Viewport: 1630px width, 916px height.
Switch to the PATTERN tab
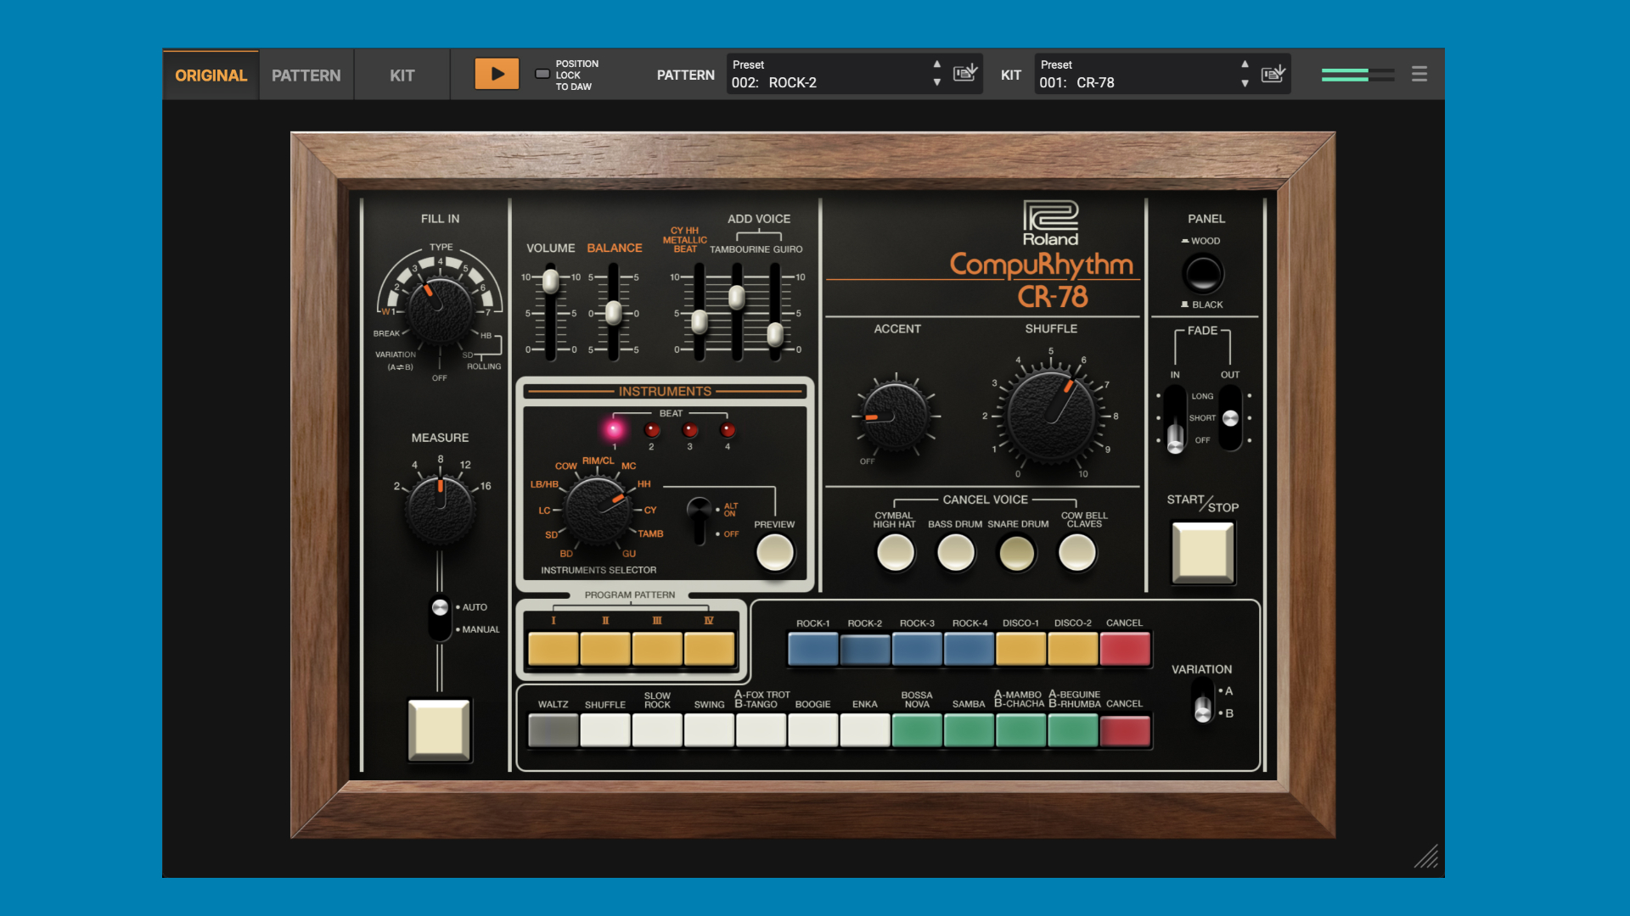[x=306, y=75]
